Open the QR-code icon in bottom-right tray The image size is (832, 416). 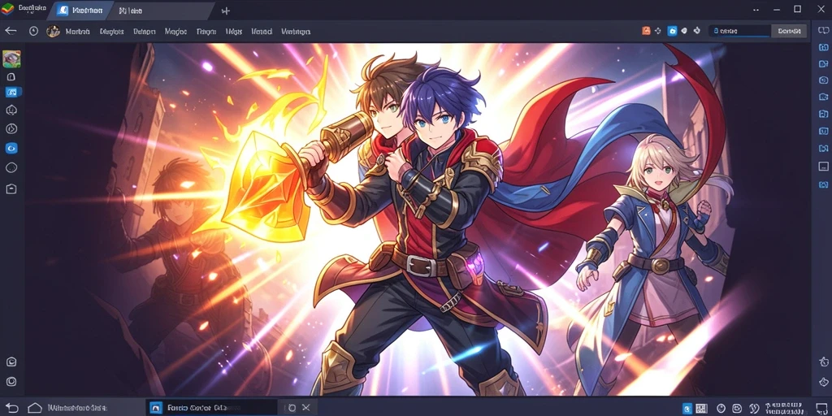click(701, 408)
